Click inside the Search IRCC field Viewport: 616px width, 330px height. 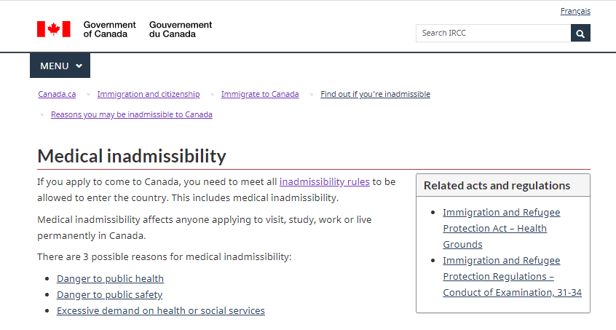click(493, 33)
